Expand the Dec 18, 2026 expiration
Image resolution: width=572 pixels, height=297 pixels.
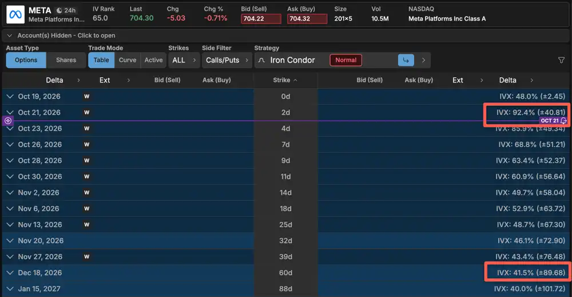point(10,273)
